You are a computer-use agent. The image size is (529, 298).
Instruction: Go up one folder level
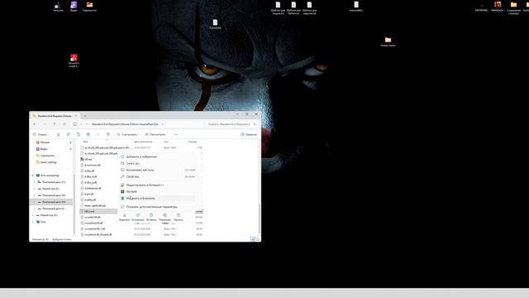tap(55, 124)
